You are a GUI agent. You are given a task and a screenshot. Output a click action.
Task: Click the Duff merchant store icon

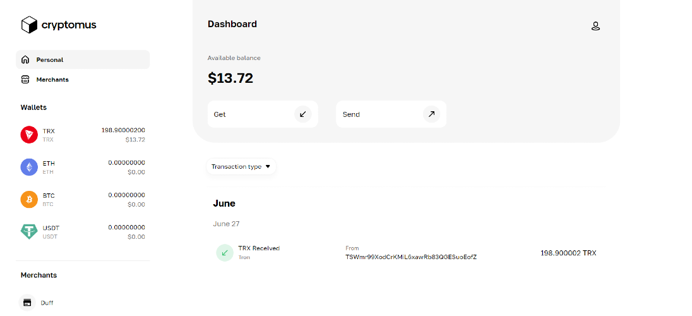(x=27, y=303)
